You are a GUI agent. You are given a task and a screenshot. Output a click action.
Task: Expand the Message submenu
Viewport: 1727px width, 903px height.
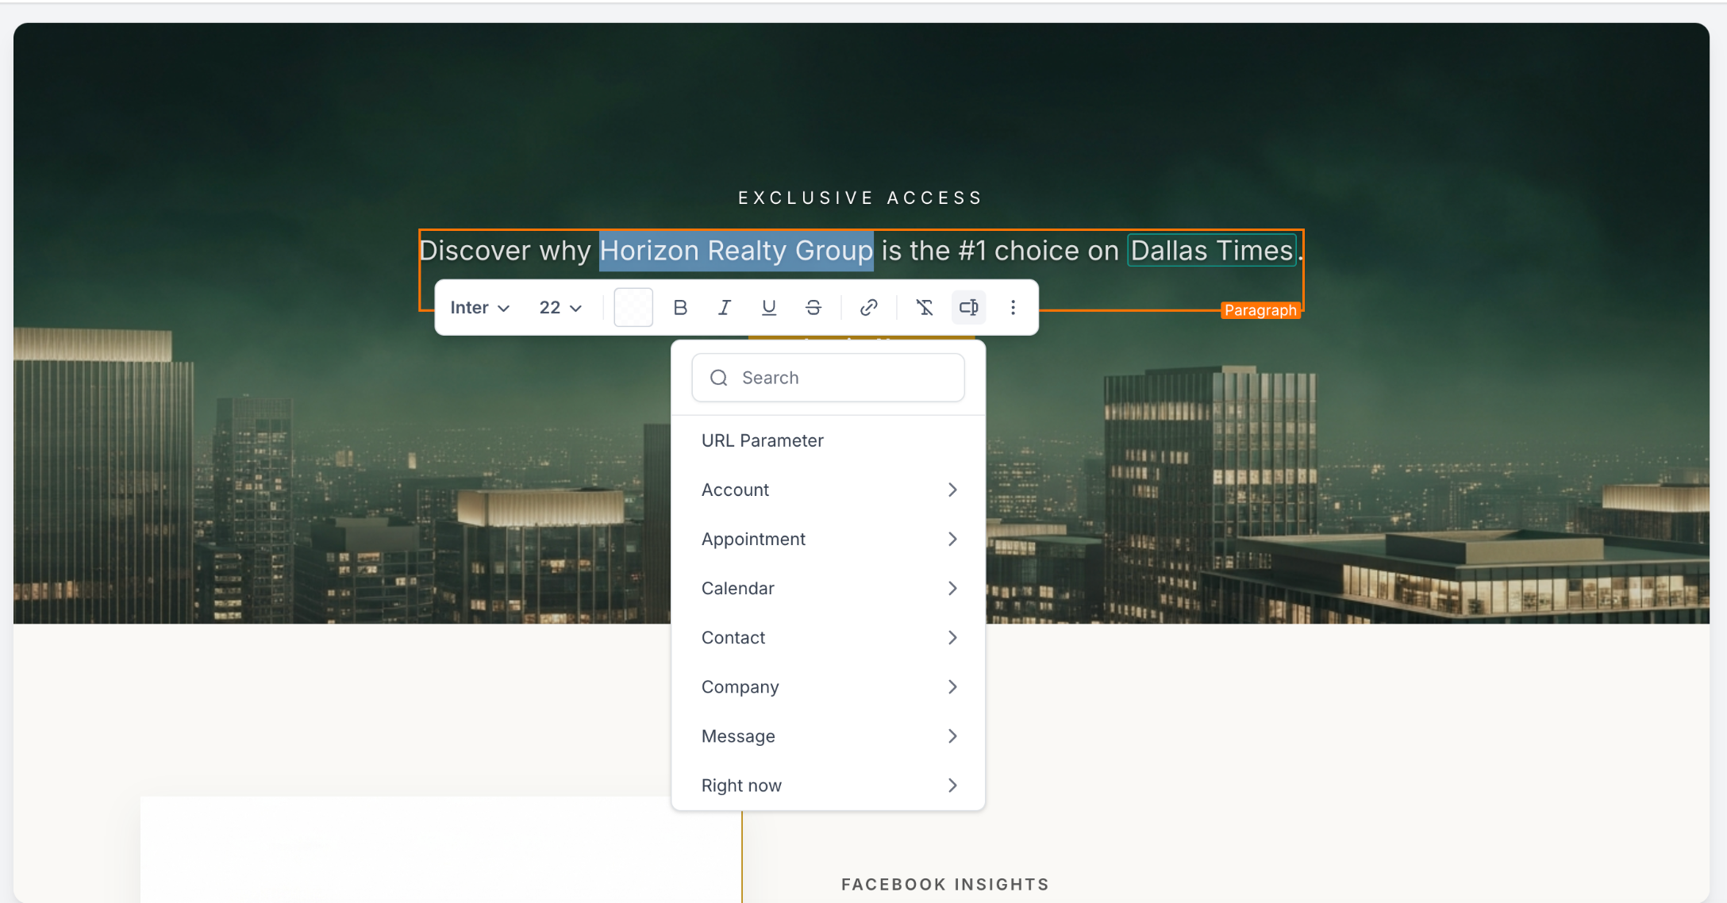pyautogui.click(x=828, y=736)
